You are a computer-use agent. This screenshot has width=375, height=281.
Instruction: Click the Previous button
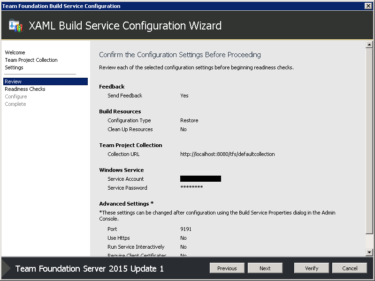tap(227, 268)
